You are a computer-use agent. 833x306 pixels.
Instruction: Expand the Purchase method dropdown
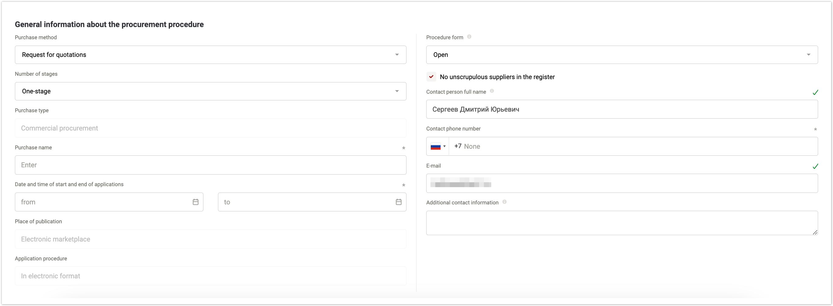click(x=397, y=55)
